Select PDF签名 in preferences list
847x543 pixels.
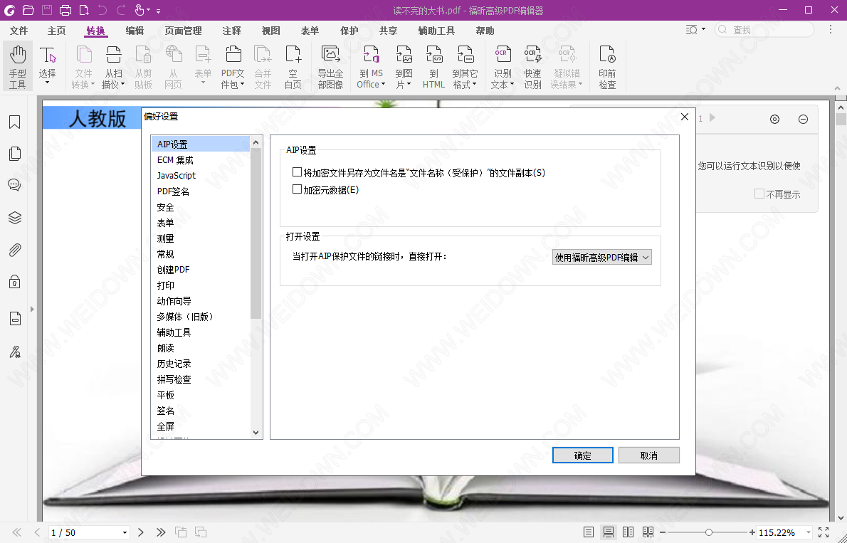[201, 191]
